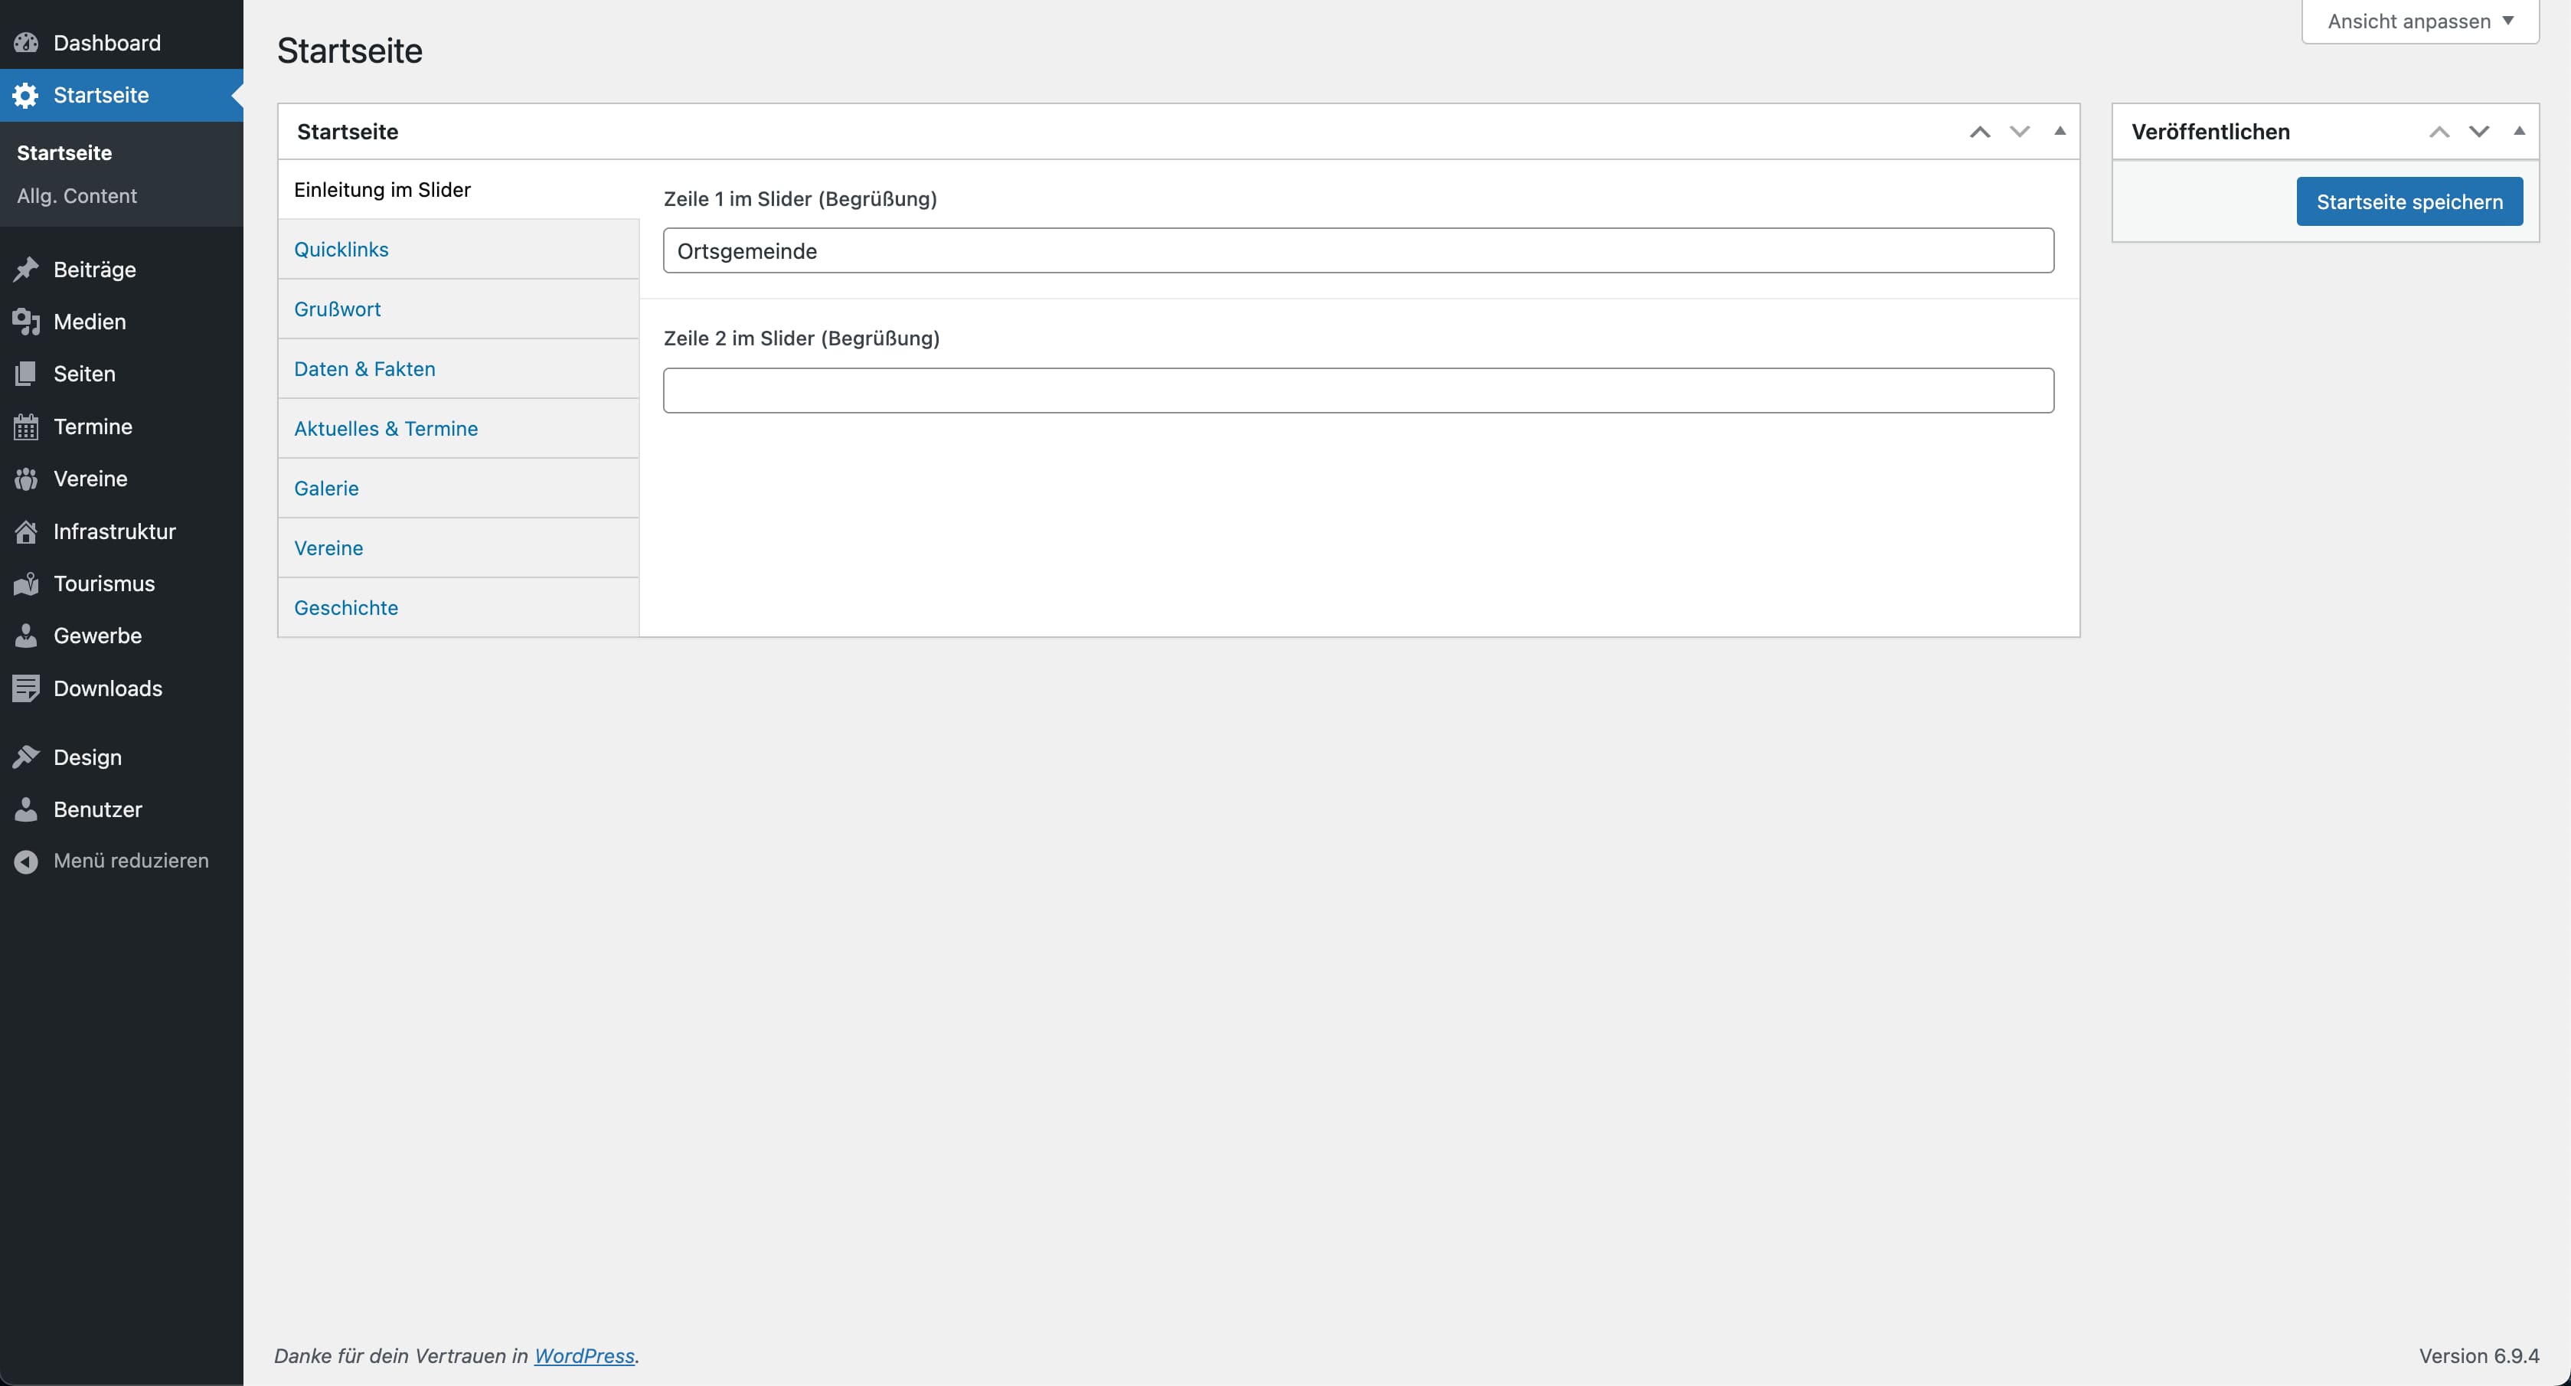Click the Menü reduzieren collapse arrow icon
2571x1386 pixels.
pos(26,861)
